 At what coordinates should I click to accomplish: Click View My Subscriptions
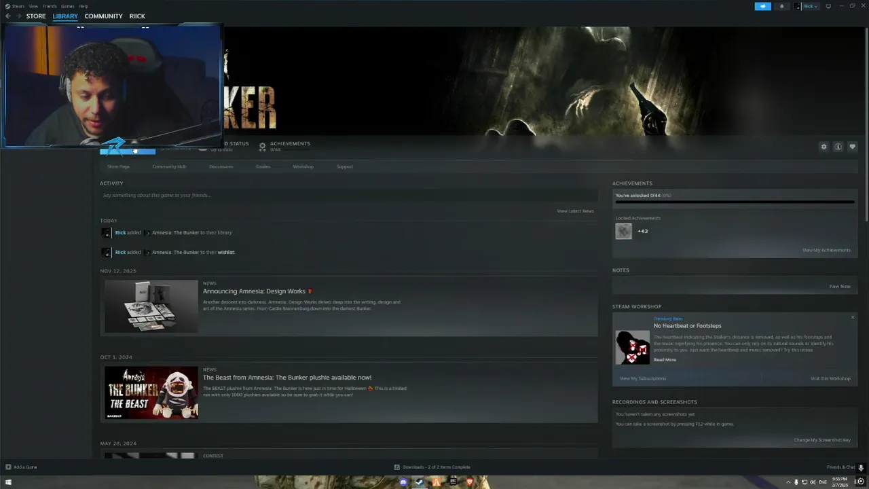[643, 378]
